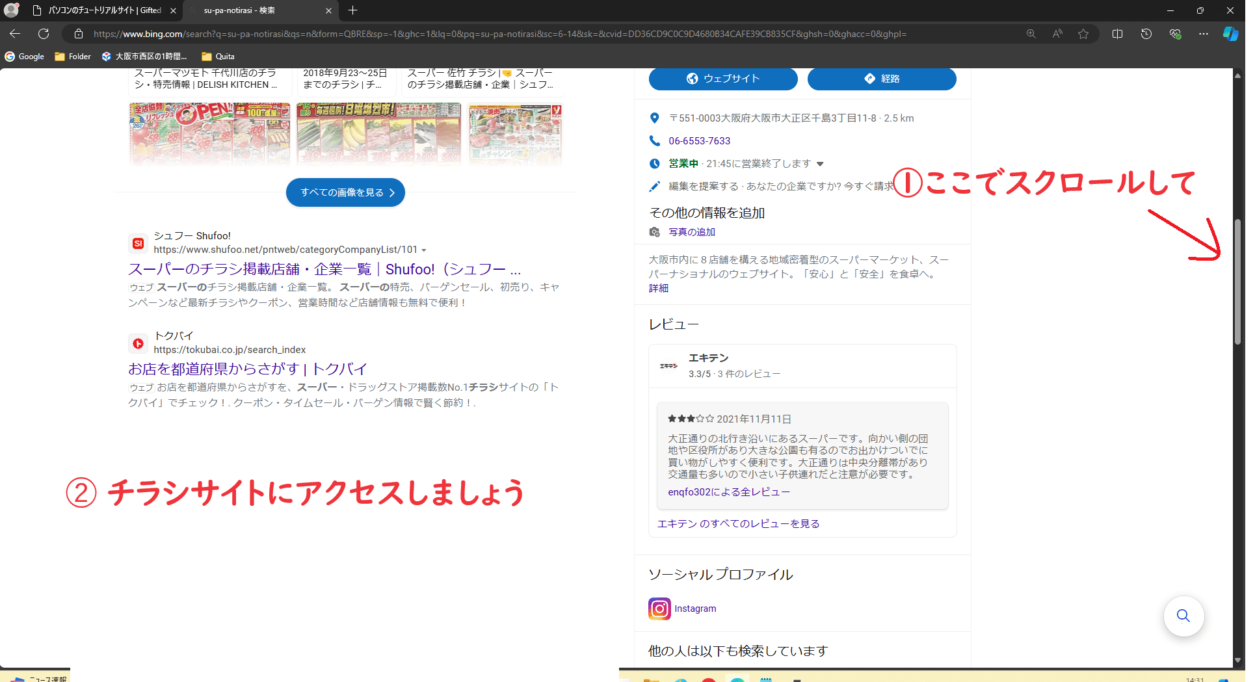This screenshot has height=682, width=1255.
Task: Zoom the page with the magnifier icon
Action: coord(1031,34)
